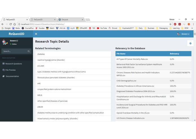The height and width of the screenshot is (139, 196).
Task: Open a new browser tab
Action: tap(88, 20)
